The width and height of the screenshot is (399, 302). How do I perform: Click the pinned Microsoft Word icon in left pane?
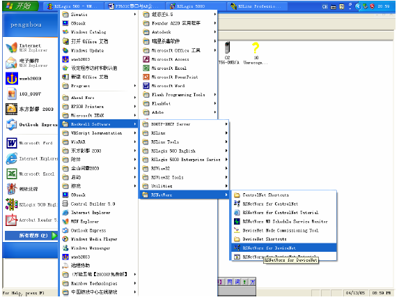pyautogui.click(x=11, y=143)
